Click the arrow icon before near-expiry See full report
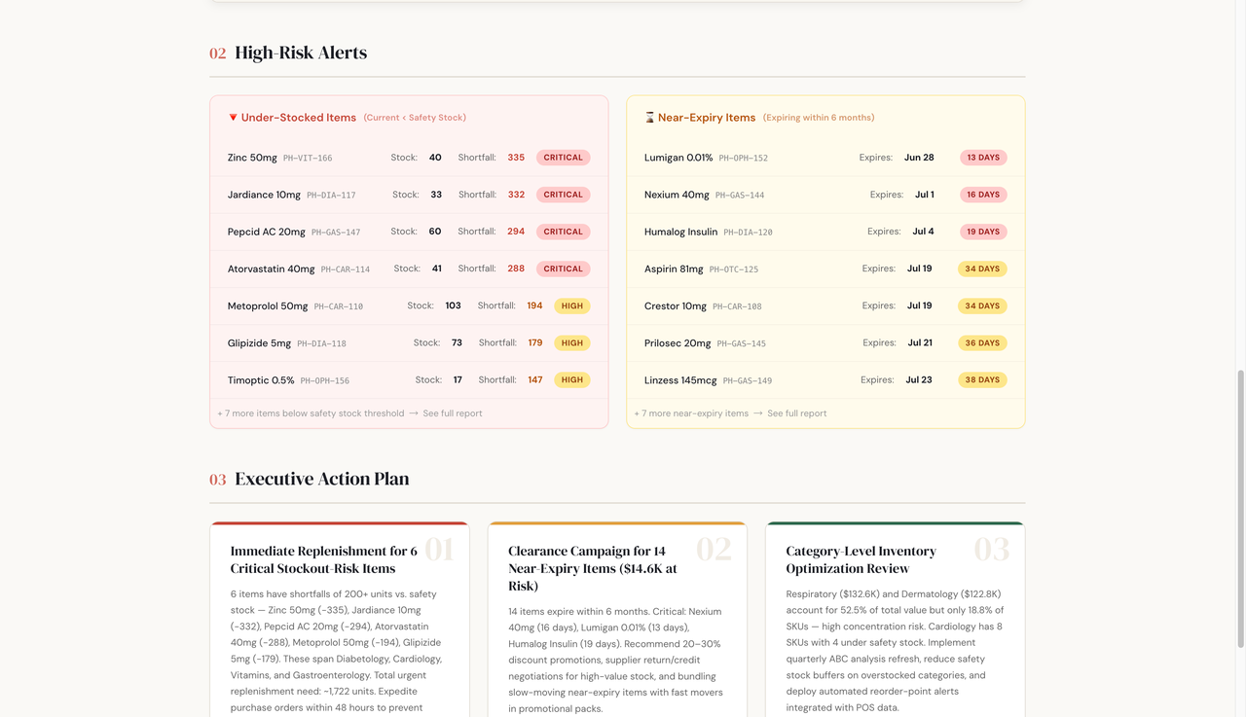This screenshot has height=717, width=1246. pos(758,413)
